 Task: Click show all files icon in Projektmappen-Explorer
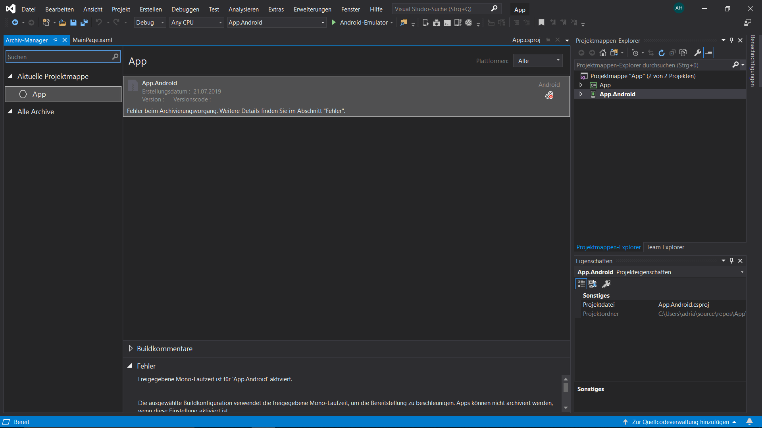pyautogui.click(x=683, y=53)
